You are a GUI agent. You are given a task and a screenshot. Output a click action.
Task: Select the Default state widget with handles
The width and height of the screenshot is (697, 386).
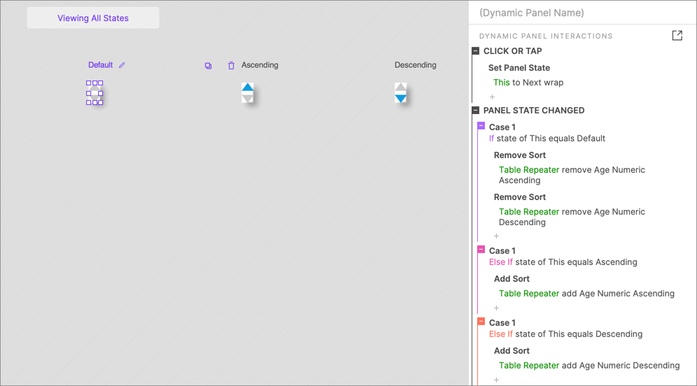click(94, 93)
